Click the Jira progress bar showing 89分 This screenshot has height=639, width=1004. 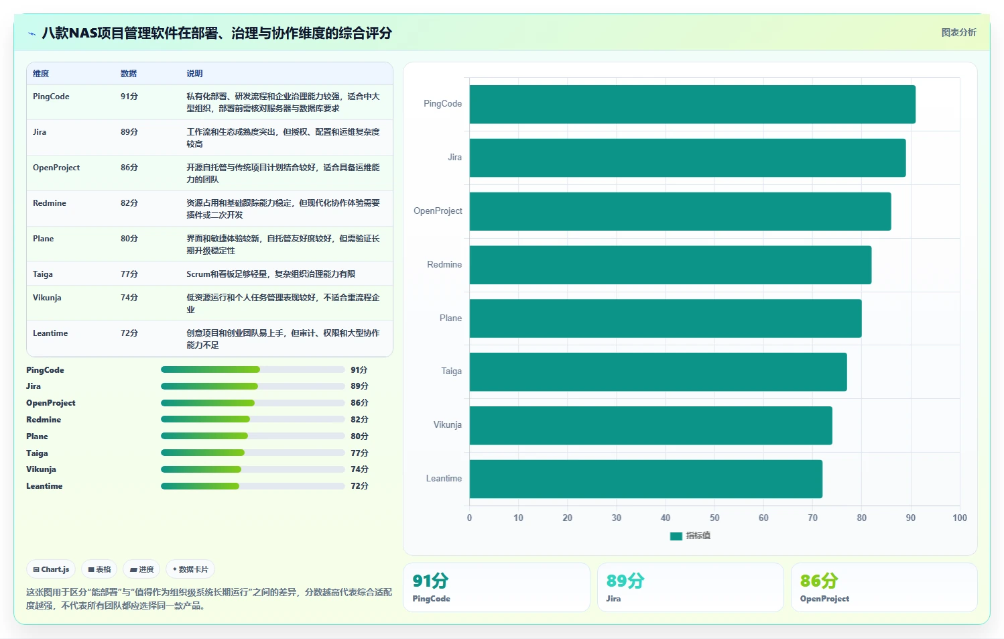tap(253, 386)
